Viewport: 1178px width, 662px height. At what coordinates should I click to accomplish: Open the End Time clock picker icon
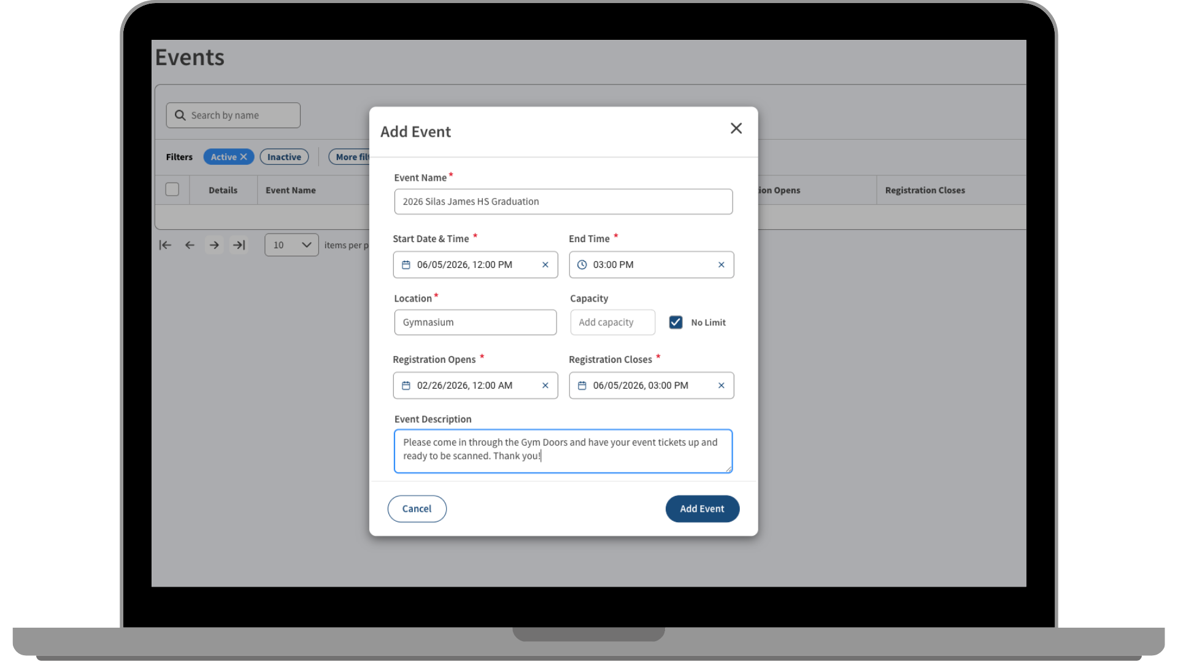[x=582, y=265]
